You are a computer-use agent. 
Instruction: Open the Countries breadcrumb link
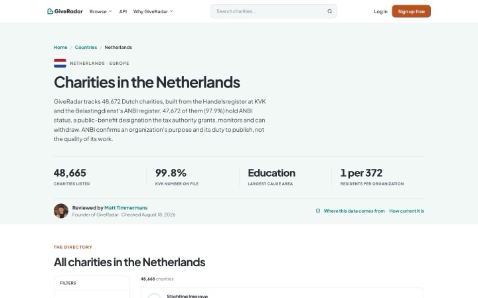(x=86, y=47)
